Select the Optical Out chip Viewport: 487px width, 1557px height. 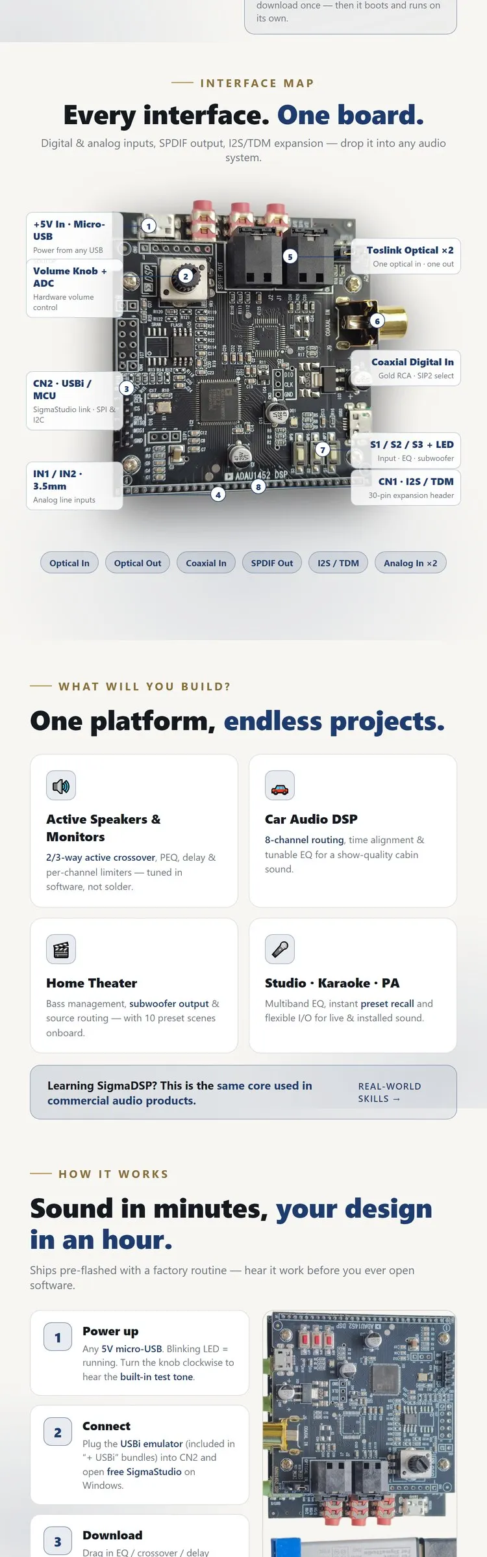[138, 563]
